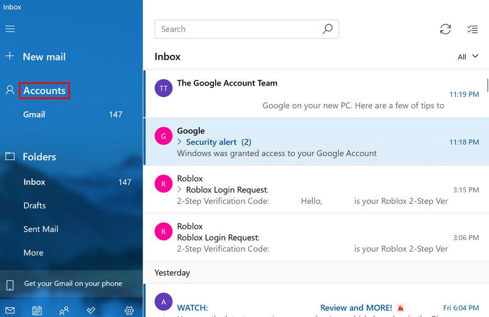The image size is (489, 317).
Task: Compose with New mail
Action: pos(44,56)
